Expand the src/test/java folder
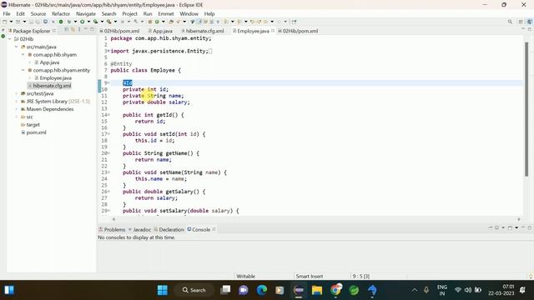Screen dimensions: 534x300 17,93
